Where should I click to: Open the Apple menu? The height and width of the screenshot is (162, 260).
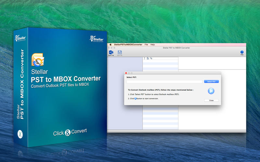(x=110, y=44)
